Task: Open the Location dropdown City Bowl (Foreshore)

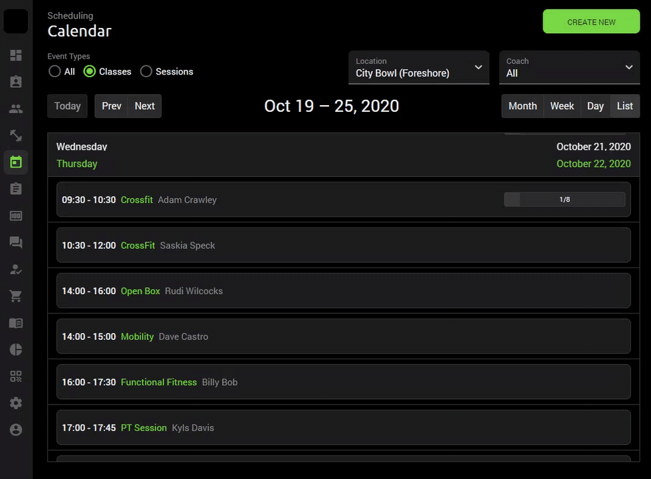Action: [418, 67]
